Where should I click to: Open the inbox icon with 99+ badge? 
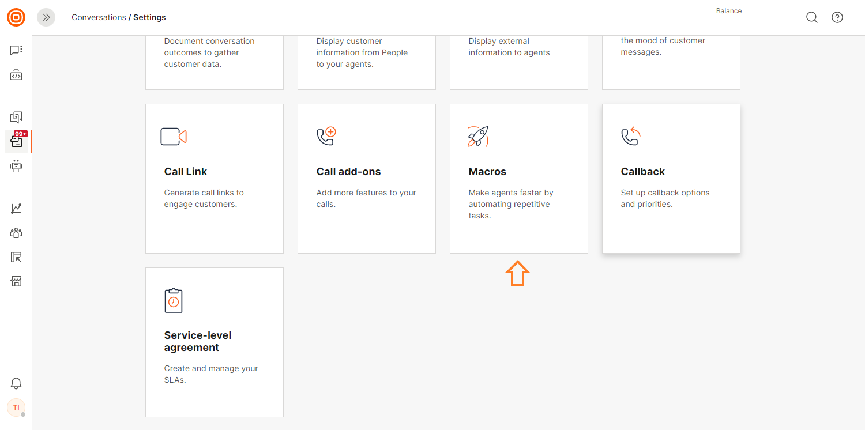coord(16,141)
